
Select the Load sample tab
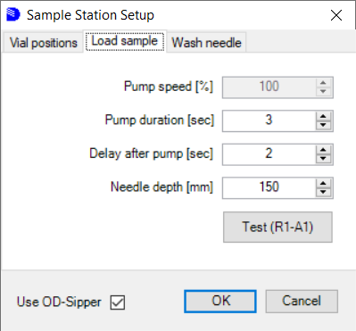point(125,41)
